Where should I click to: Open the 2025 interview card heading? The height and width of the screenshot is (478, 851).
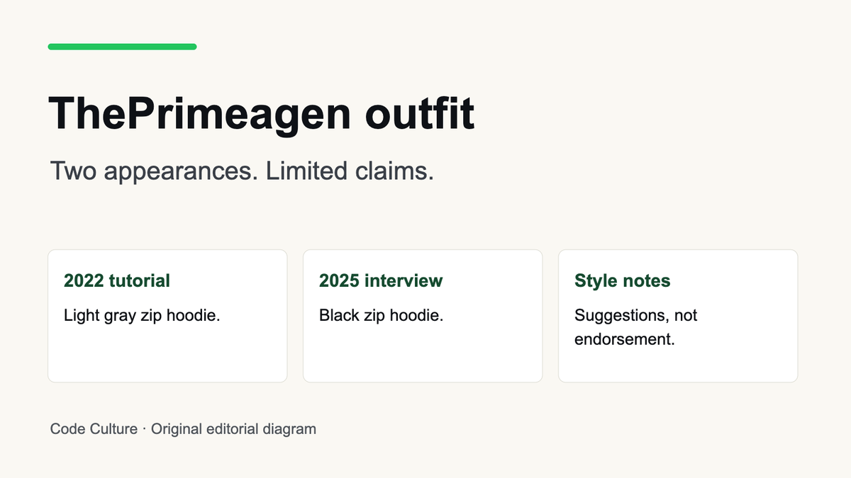pyautogui.click(x=381, y=280)
